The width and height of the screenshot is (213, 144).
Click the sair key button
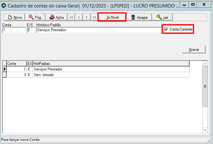pyautogui.click(x=162, y=17)
